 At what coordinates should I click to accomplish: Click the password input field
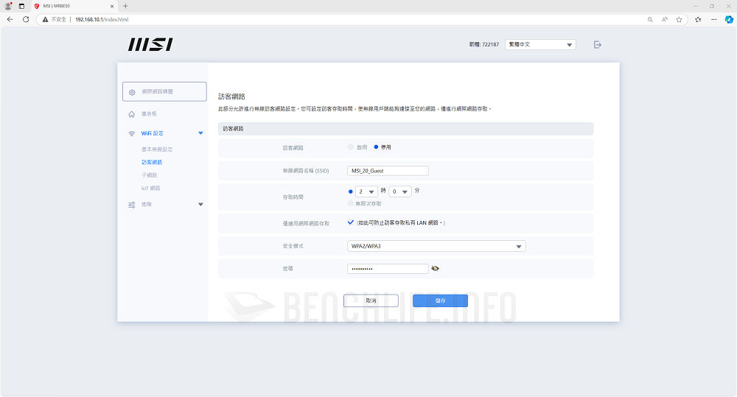click(x=388, y=269)
